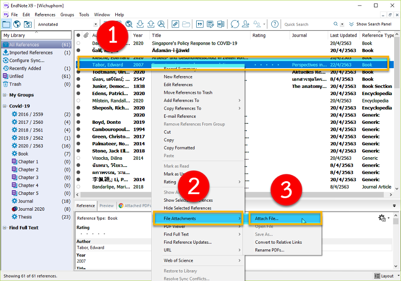Switch to the Preview tab
This screenshot has width=401, height=281.
tap(107, 206)
